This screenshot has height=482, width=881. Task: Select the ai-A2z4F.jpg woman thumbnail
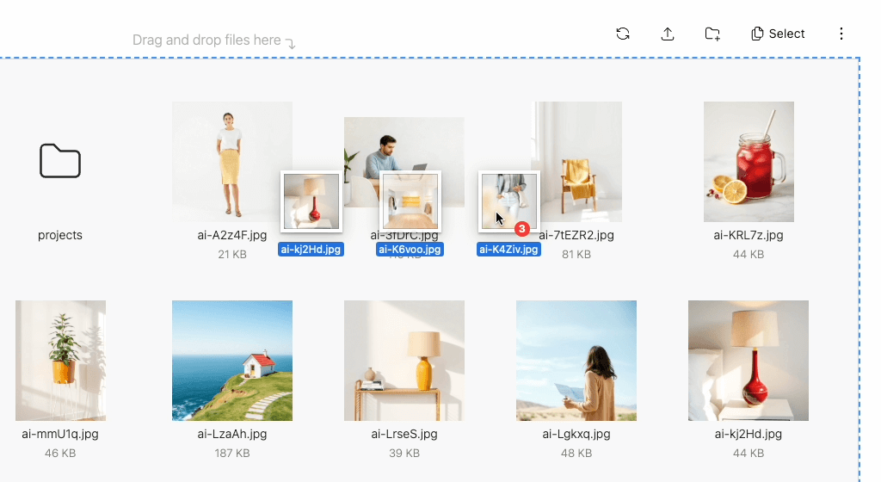pyautogui.click(x=232, y=162)
